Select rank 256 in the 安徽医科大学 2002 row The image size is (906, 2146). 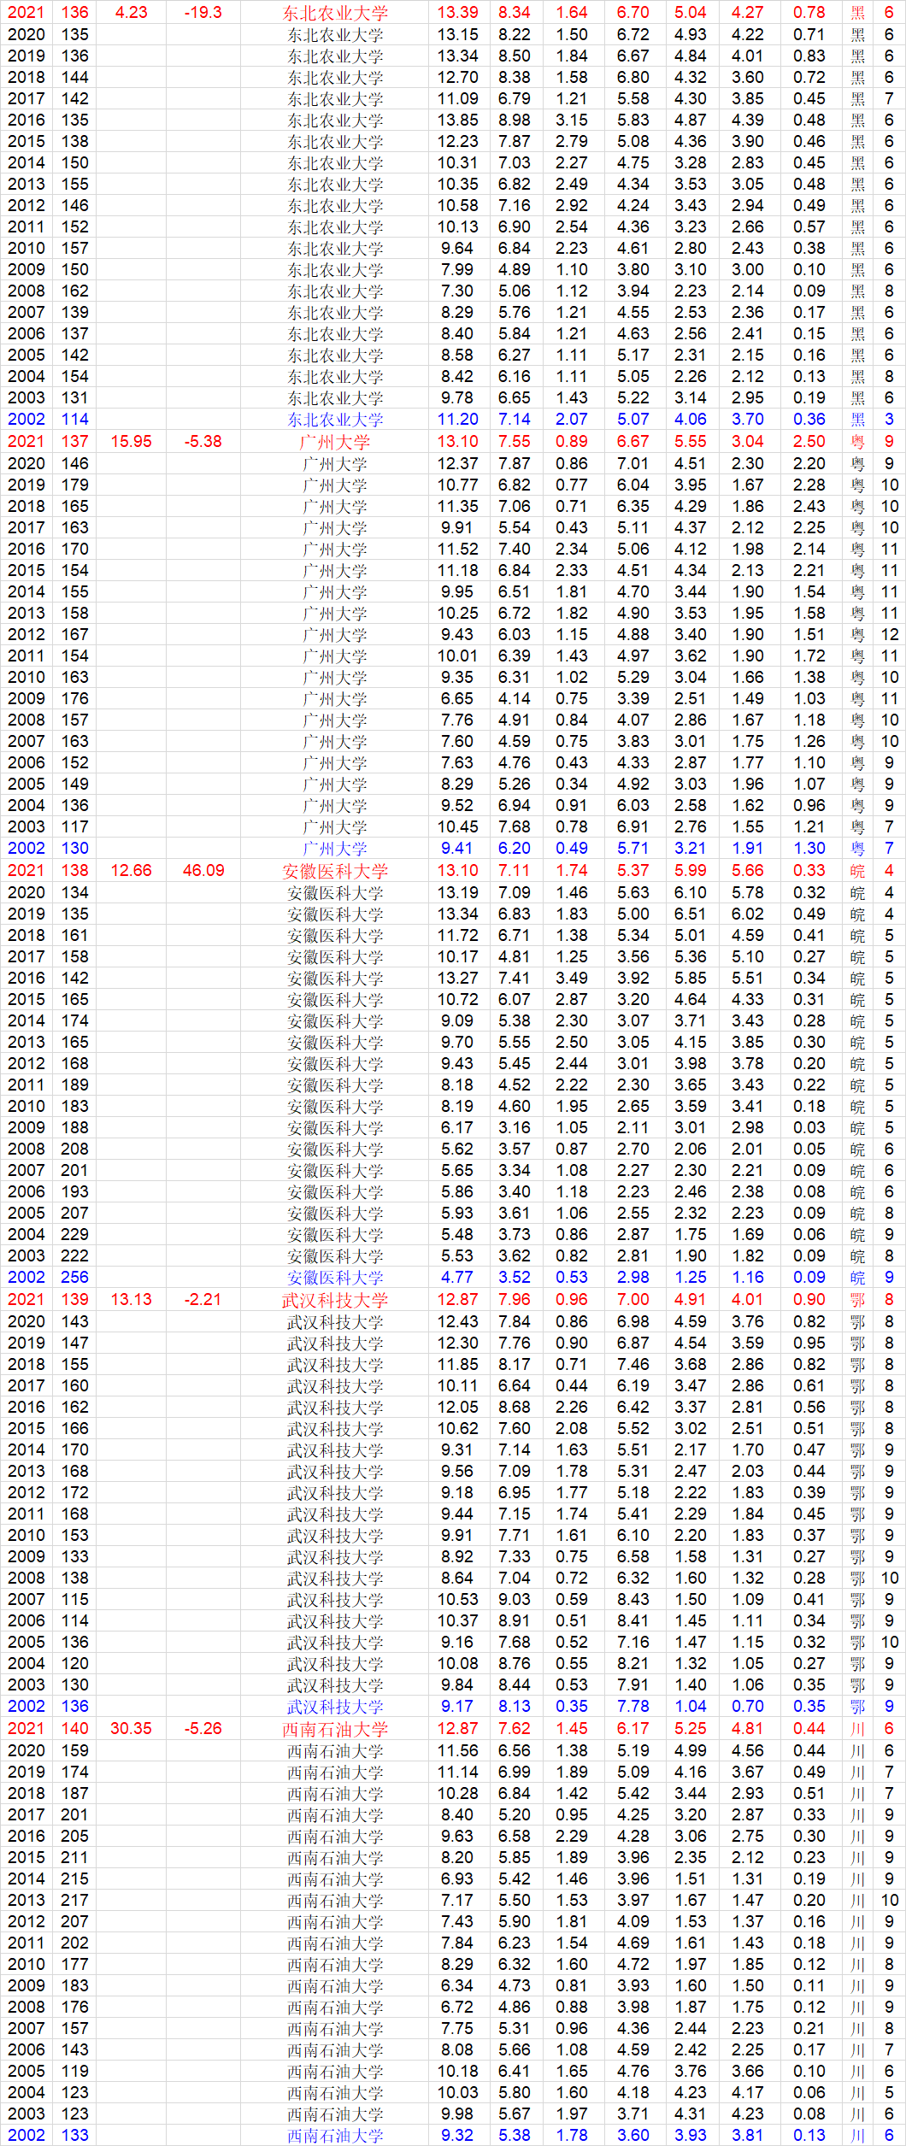point(75,1278)
